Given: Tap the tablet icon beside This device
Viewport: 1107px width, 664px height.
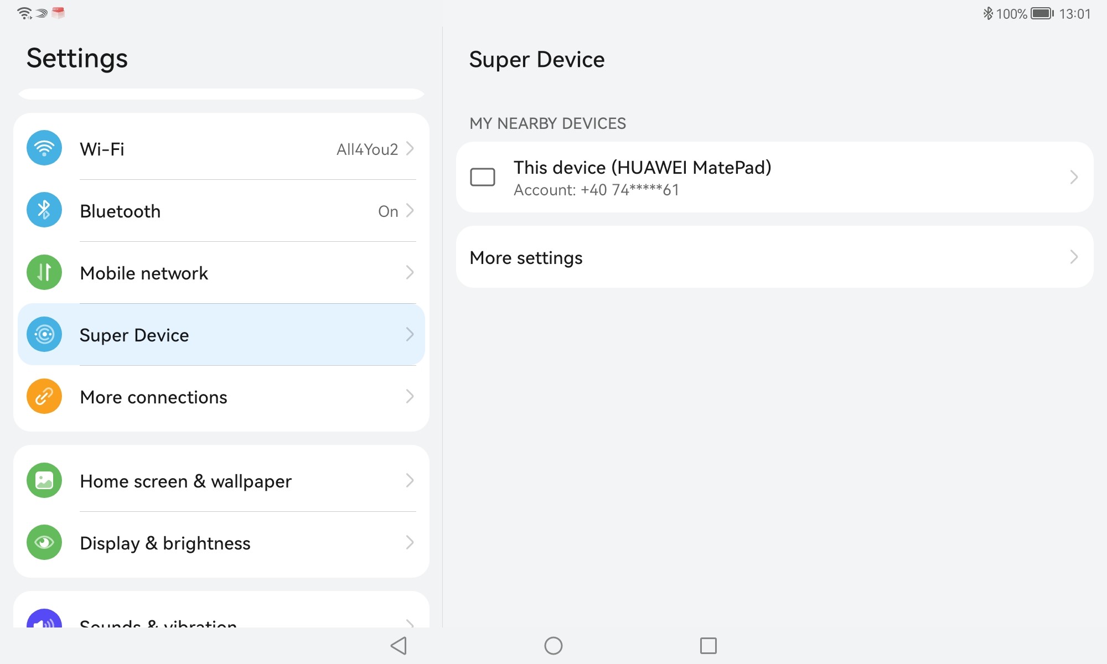Looking at the screenshot, I should (x=482, y=177).
